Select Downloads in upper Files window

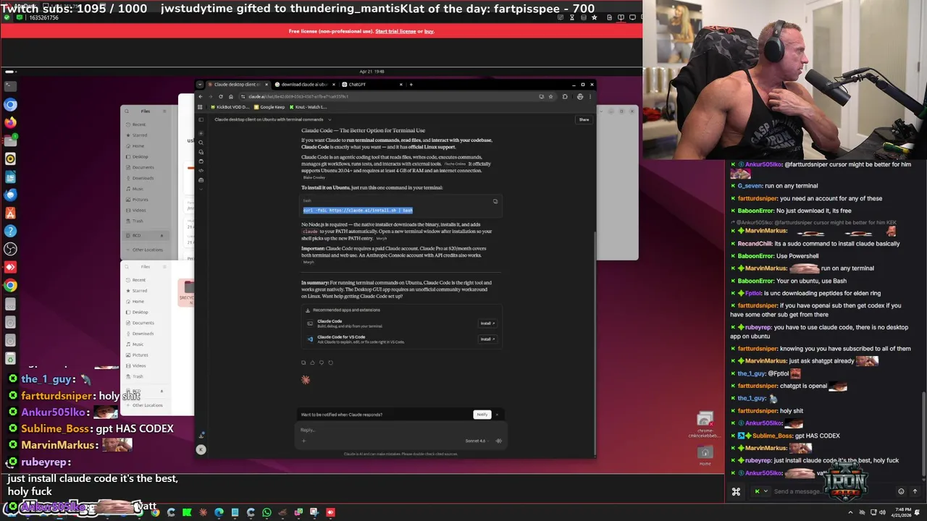(143, 178)
